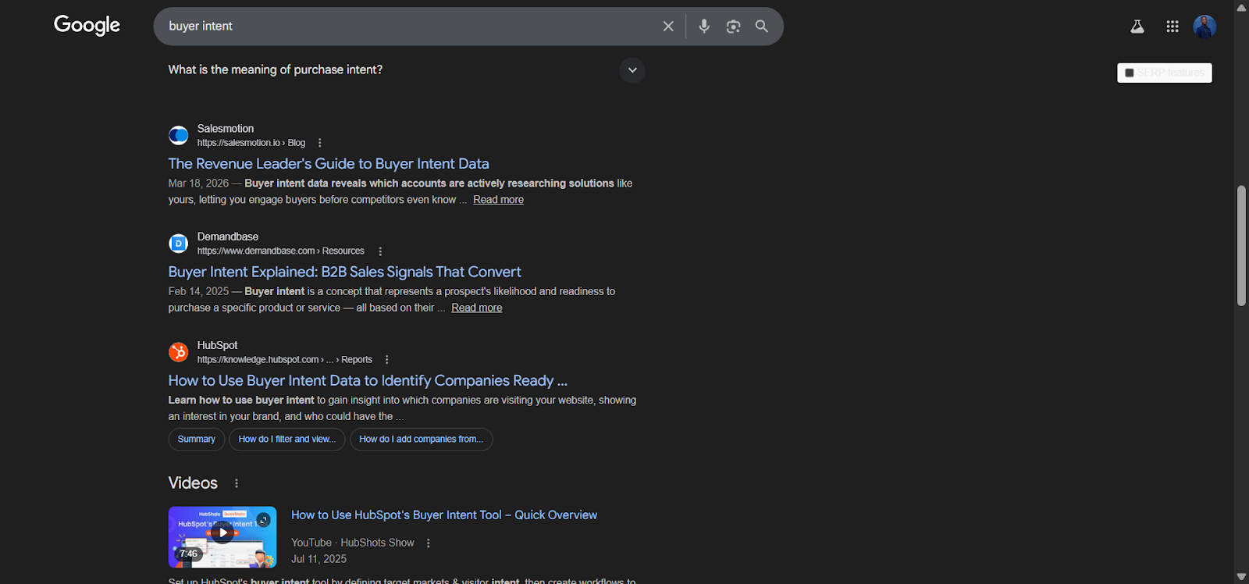1249x584 pixels.
Task: Open the Google apps grid icon
Action: (1172, 27)
